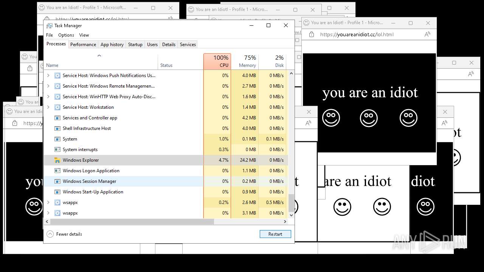Click the gear icon of Service Host: WinHTTP Web Proxy
484x272 pixels.
point(57,97)
